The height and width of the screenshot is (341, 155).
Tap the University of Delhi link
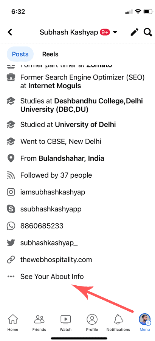[85, 125]
